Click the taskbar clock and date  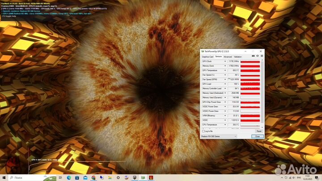click(x=307, y=178)
